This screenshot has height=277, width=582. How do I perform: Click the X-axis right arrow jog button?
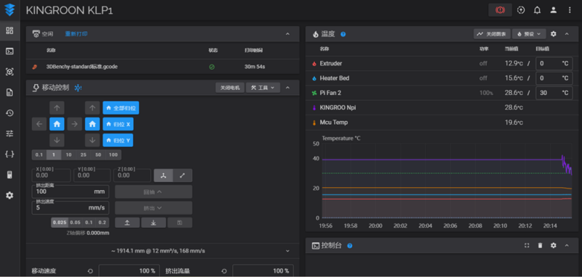point(75,124)
